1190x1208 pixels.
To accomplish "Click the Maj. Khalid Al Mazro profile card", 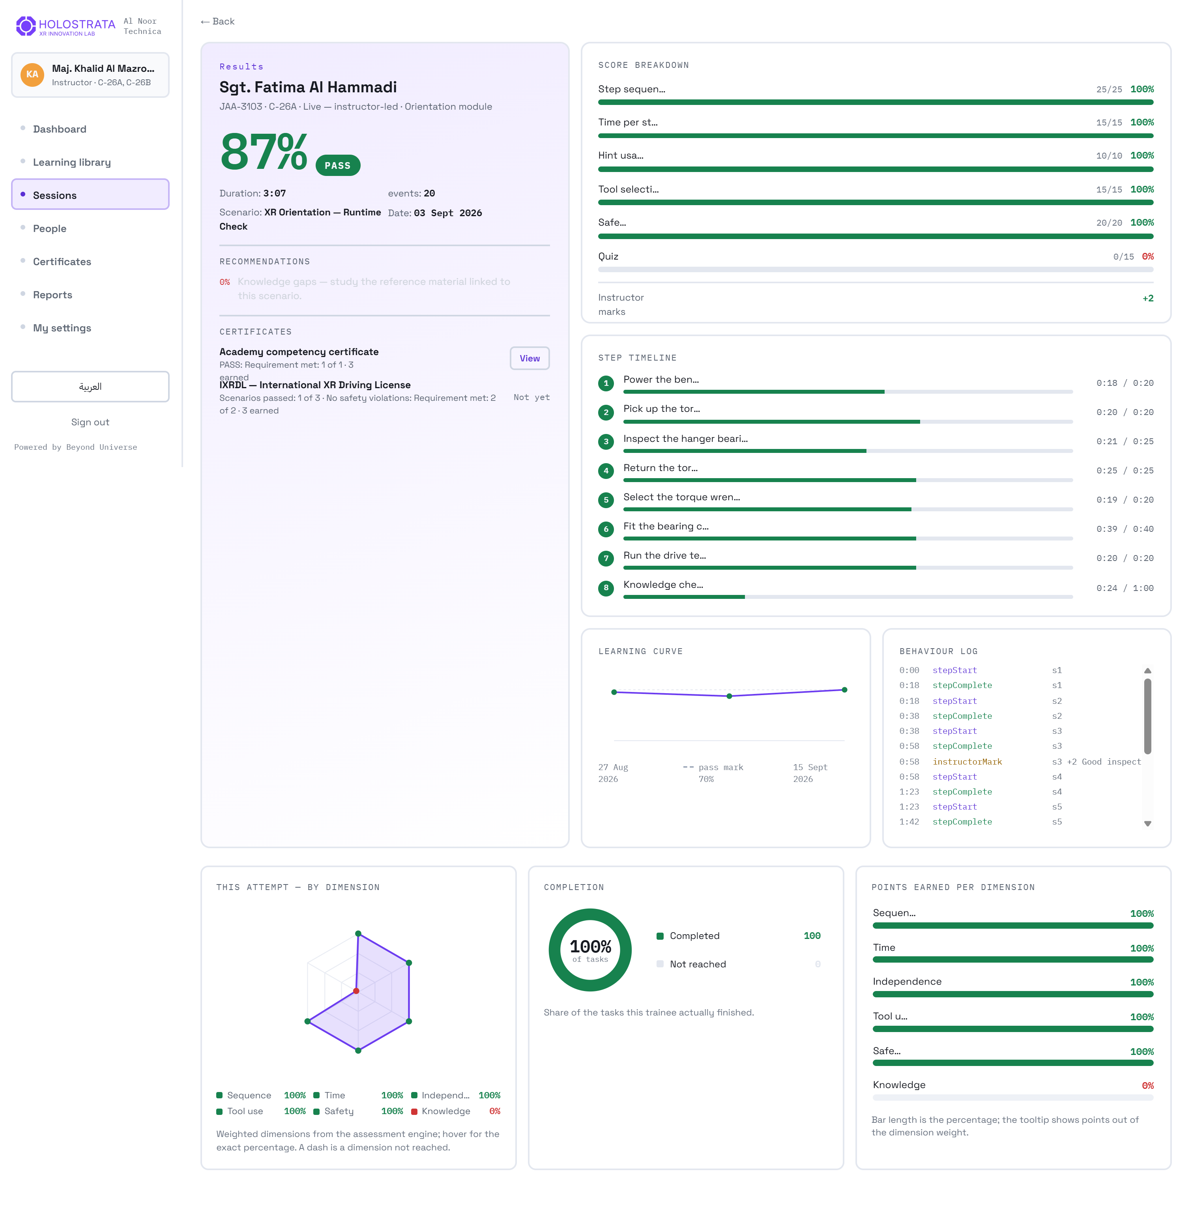I will 90,75.
